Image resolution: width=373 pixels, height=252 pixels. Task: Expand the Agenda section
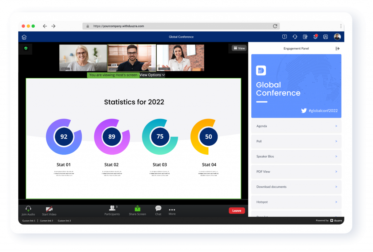point(296,126)
